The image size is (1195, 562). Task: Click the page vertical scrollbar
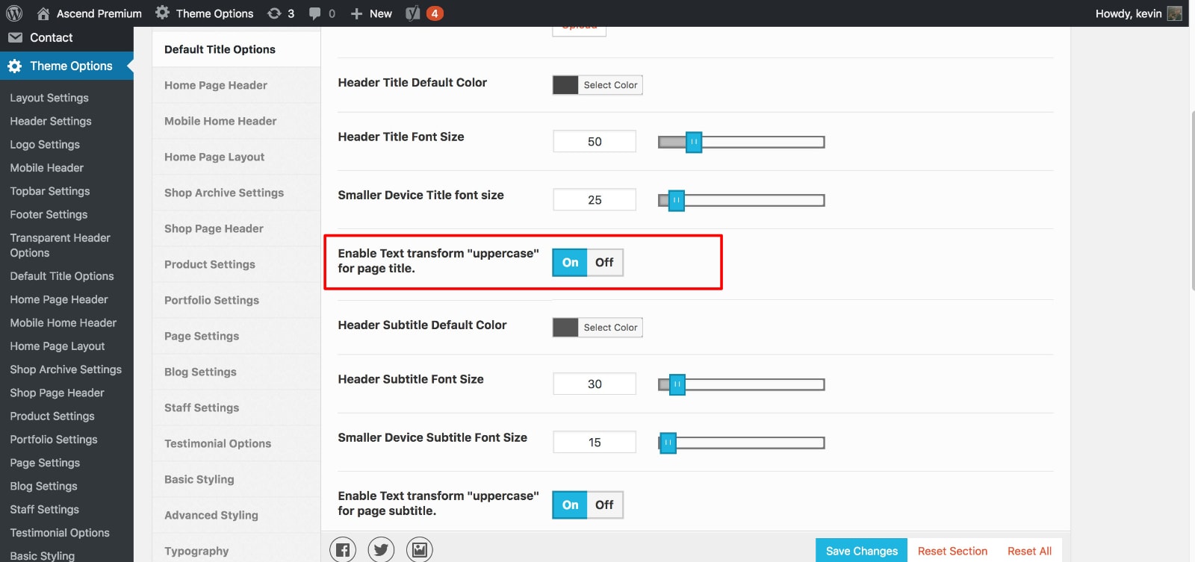pos(1192,200)
